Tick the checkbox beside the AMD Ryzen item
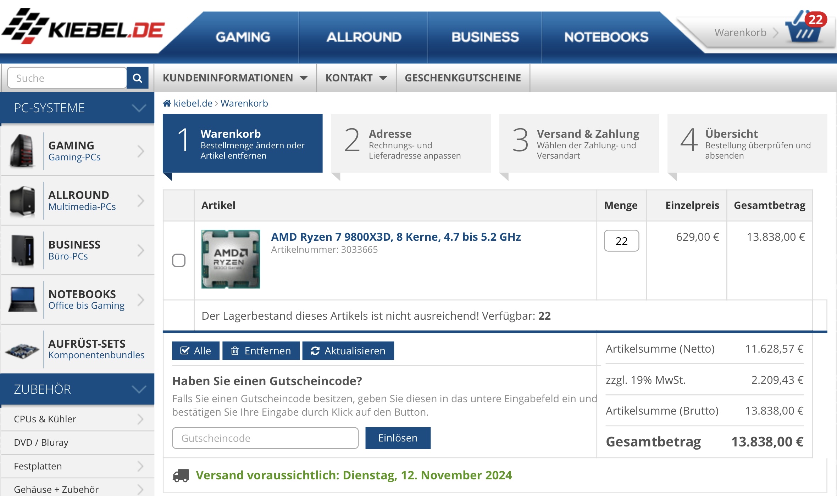The image size is (837, 496). point(179,260)
